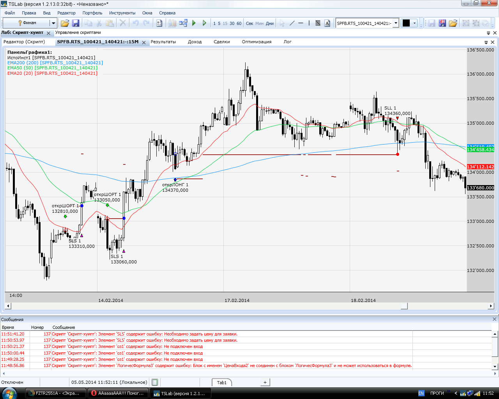Screen dimensions: 499x399
Task: Open the bar chart icon in the toolbar
Action: [172, 23]
